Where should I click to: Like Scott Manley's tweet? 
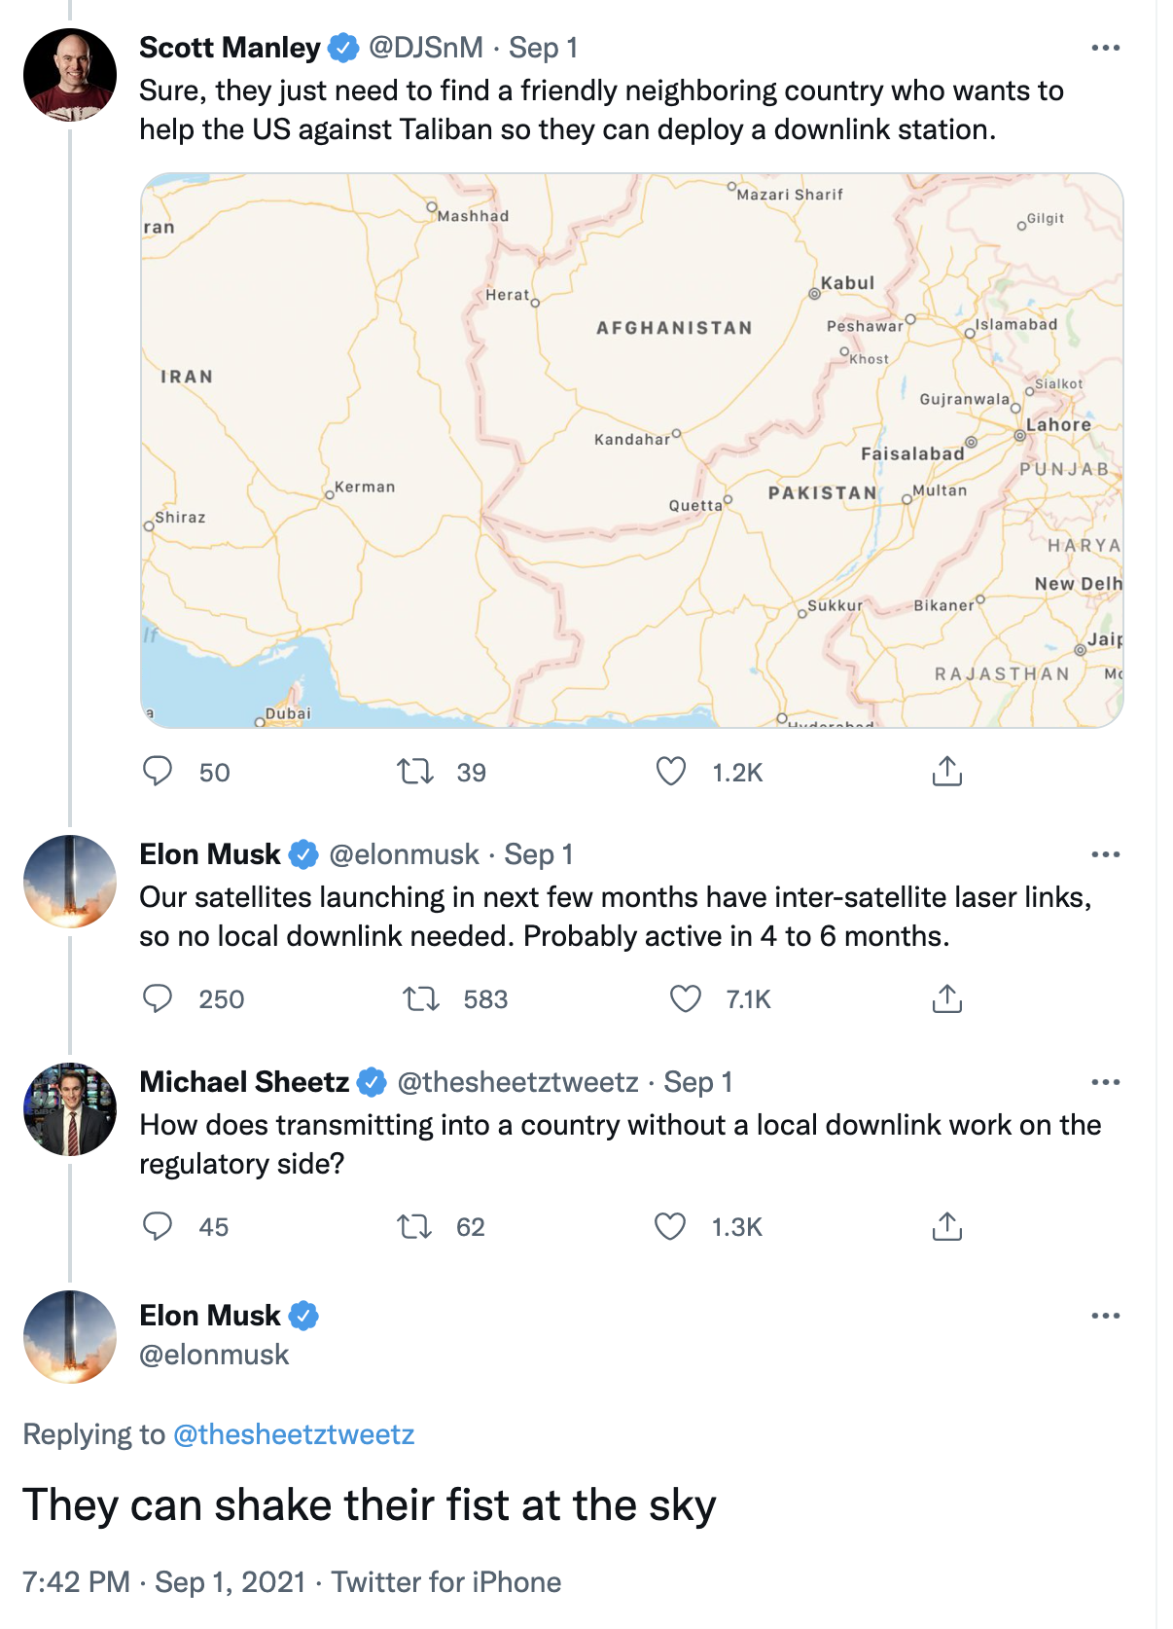[671, 772]
